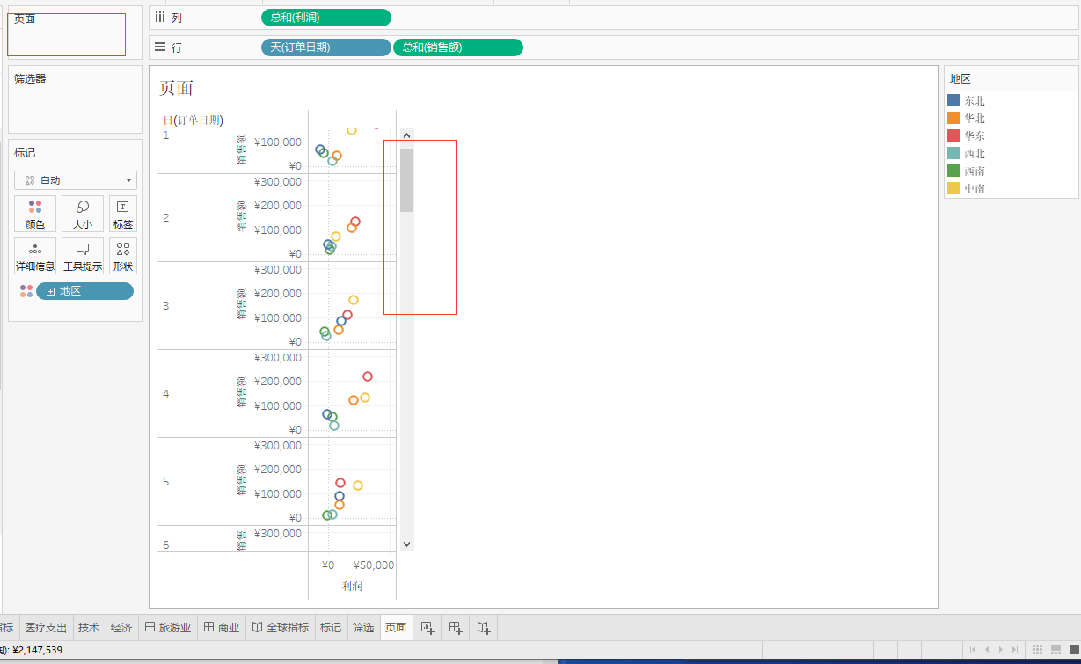Screen dimensions: 1081x664
Task: Click the 利润 x-axis title
Action: click(x=352, y=586)
